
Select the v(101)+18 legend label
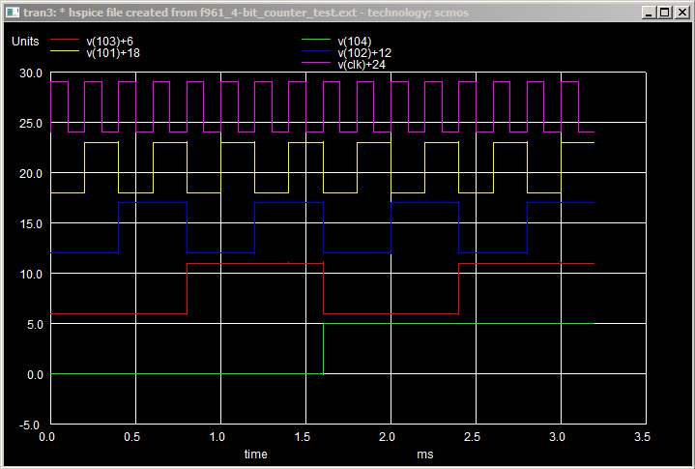(112, 53)
